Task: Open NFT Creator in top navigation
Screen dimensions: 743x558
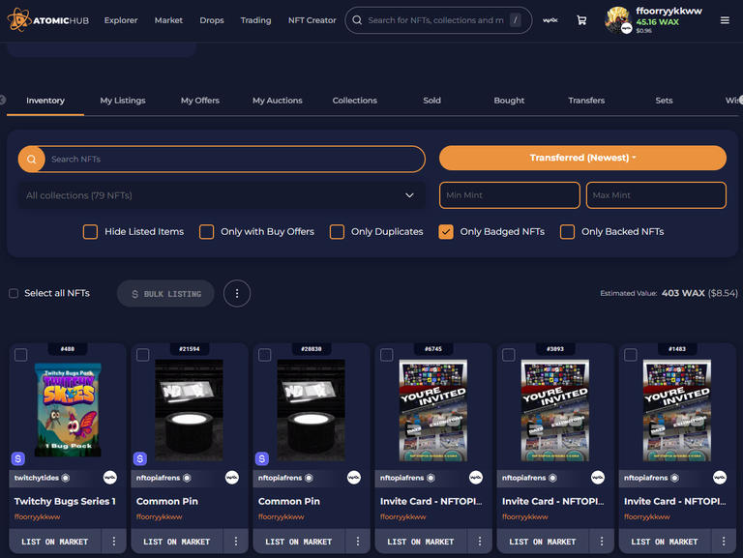Action: (312, 20)
